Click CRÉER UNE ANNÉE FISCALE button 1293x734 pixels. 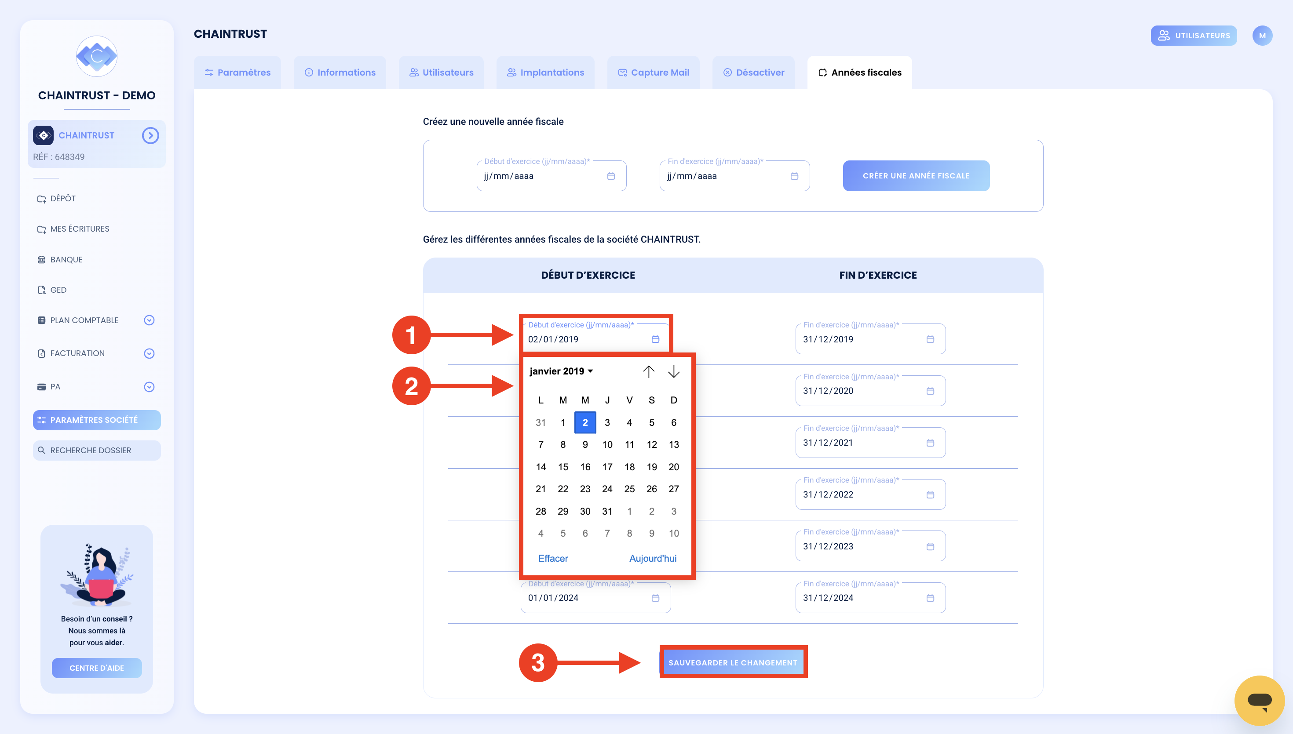point(916,176)
